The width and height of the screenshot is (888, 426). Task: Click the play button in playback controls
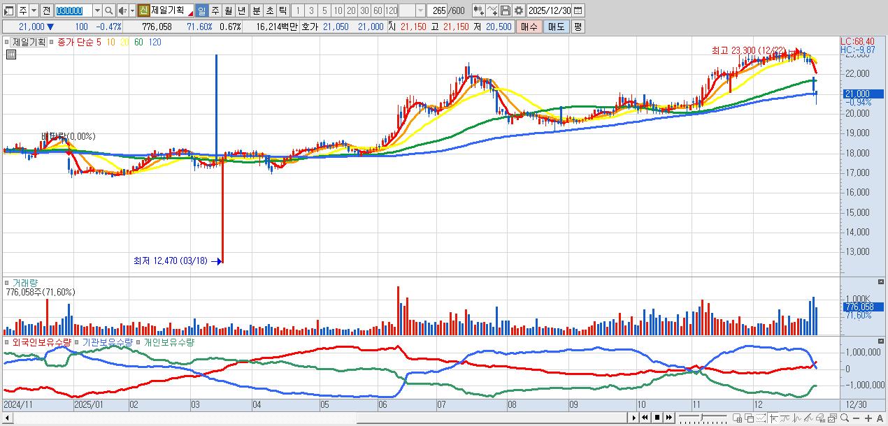[633, 418]
